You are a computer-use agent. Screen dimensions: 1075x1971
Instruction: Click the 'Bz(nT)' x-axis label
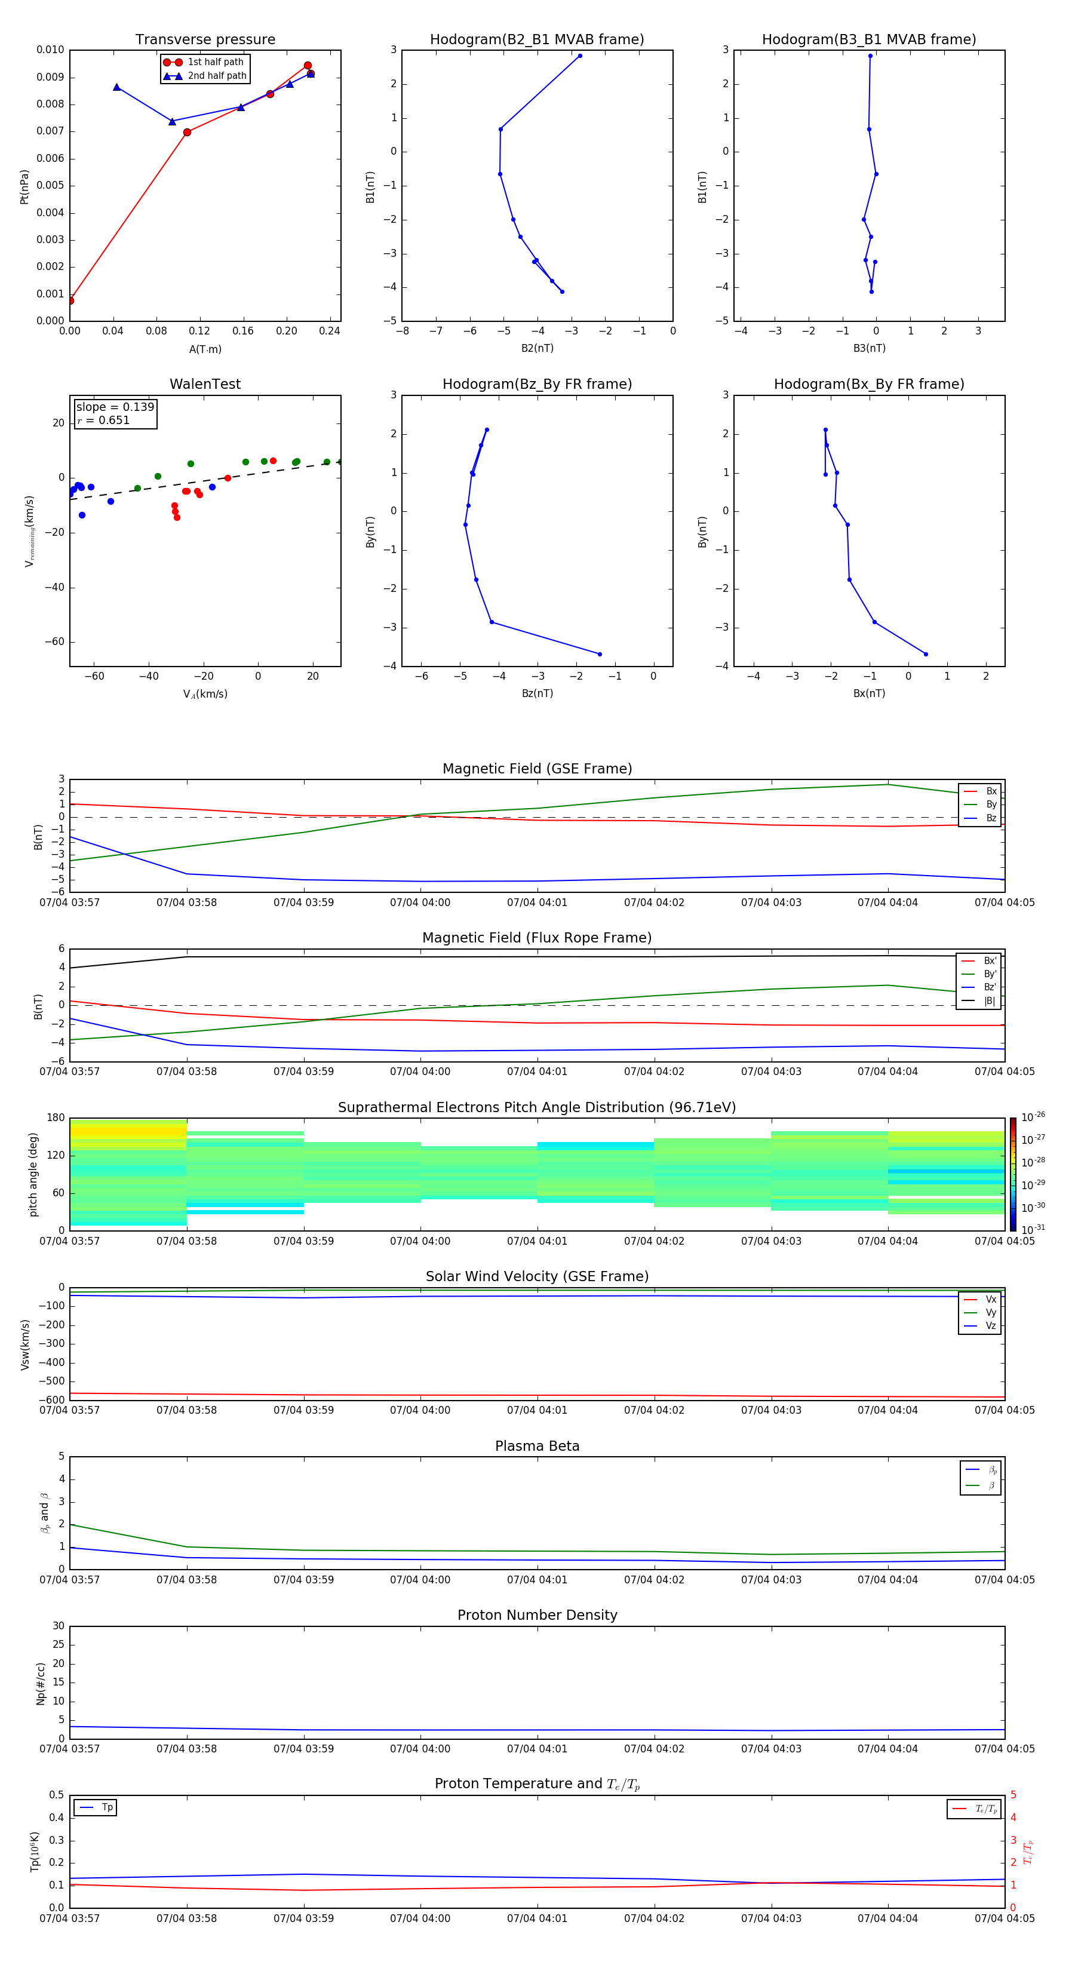[537, 693]
